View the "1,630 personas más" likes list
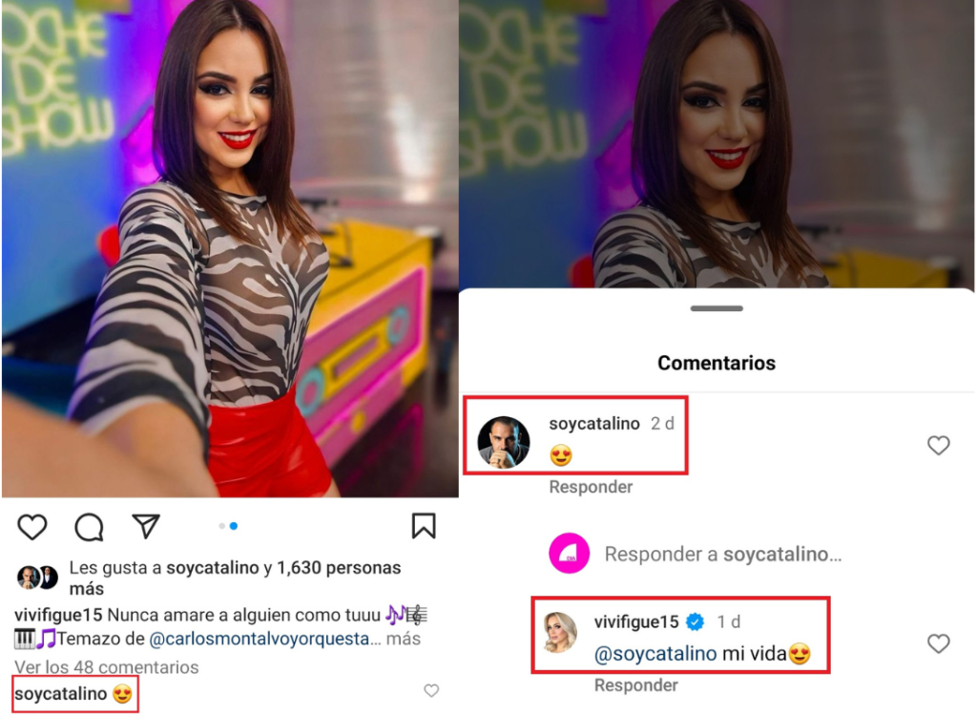977x716 pixels. point(235,579)
